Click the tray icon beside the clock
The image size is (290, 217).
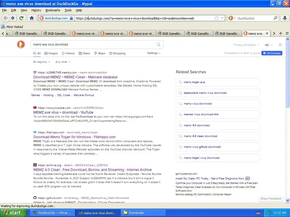point(269,213)
